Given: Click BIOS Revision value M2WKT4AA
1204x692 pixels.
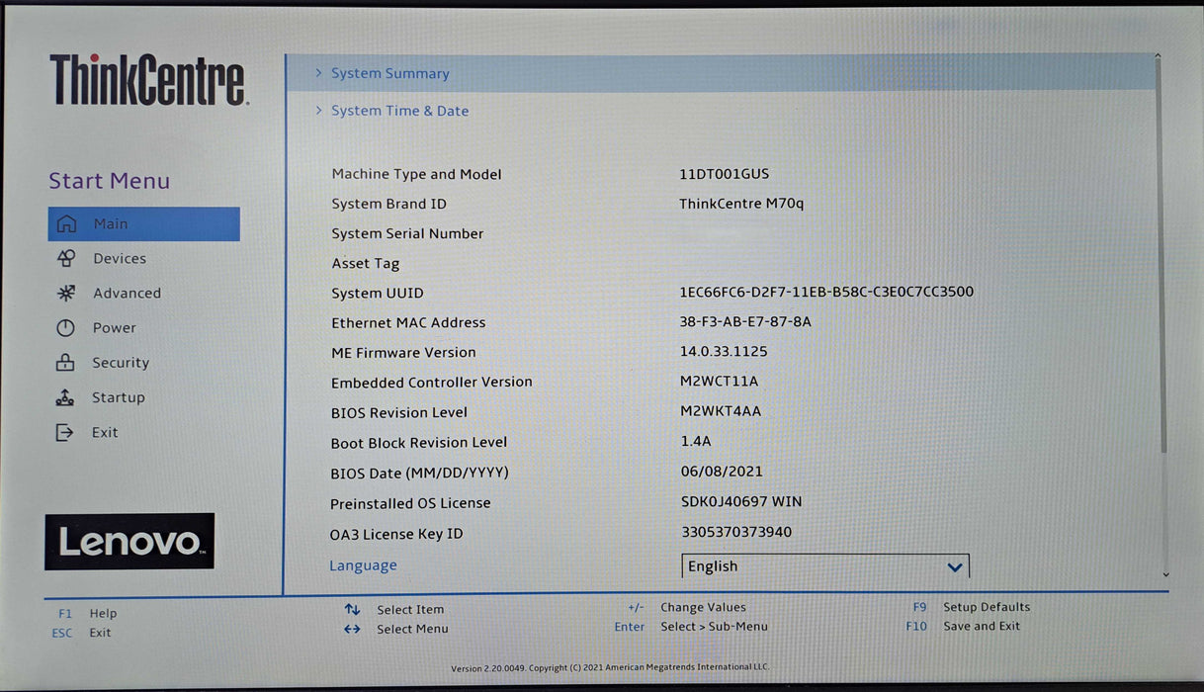Looking at the screenshot, I should tap(721, 411).
